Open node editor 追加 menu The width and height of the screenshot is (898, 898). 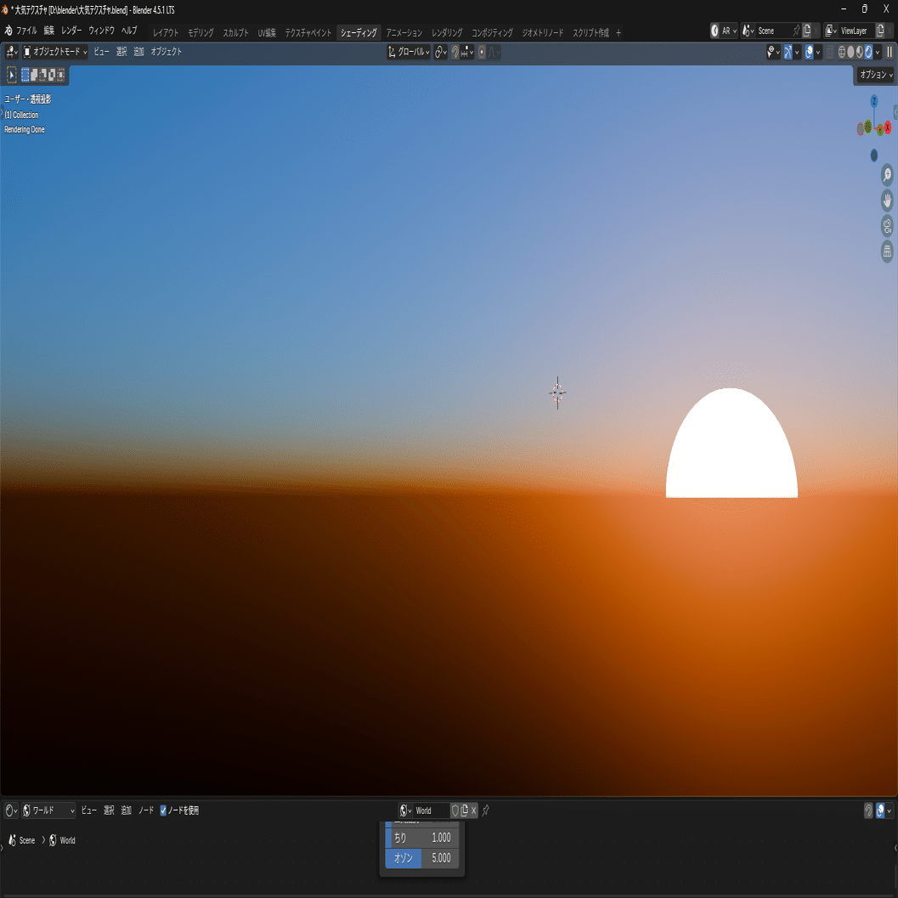pyautogui.click(x=126, y=810)
